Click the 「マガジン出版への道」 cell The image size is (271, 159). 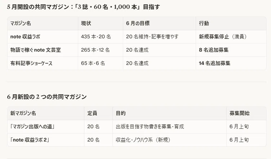32,127
